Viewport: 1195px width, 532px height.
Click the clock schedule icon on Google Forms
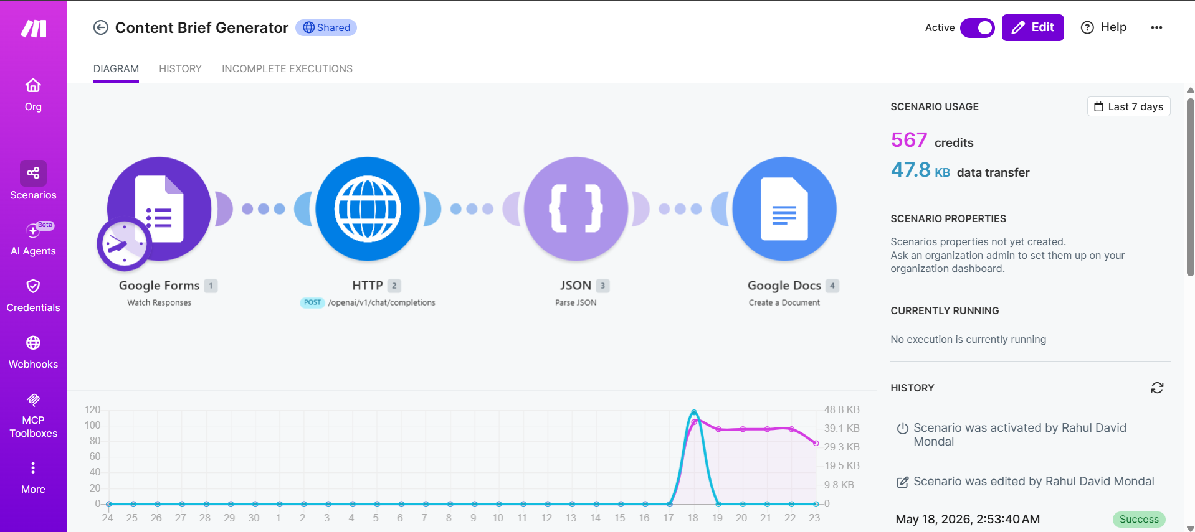(x=124, y=244)
